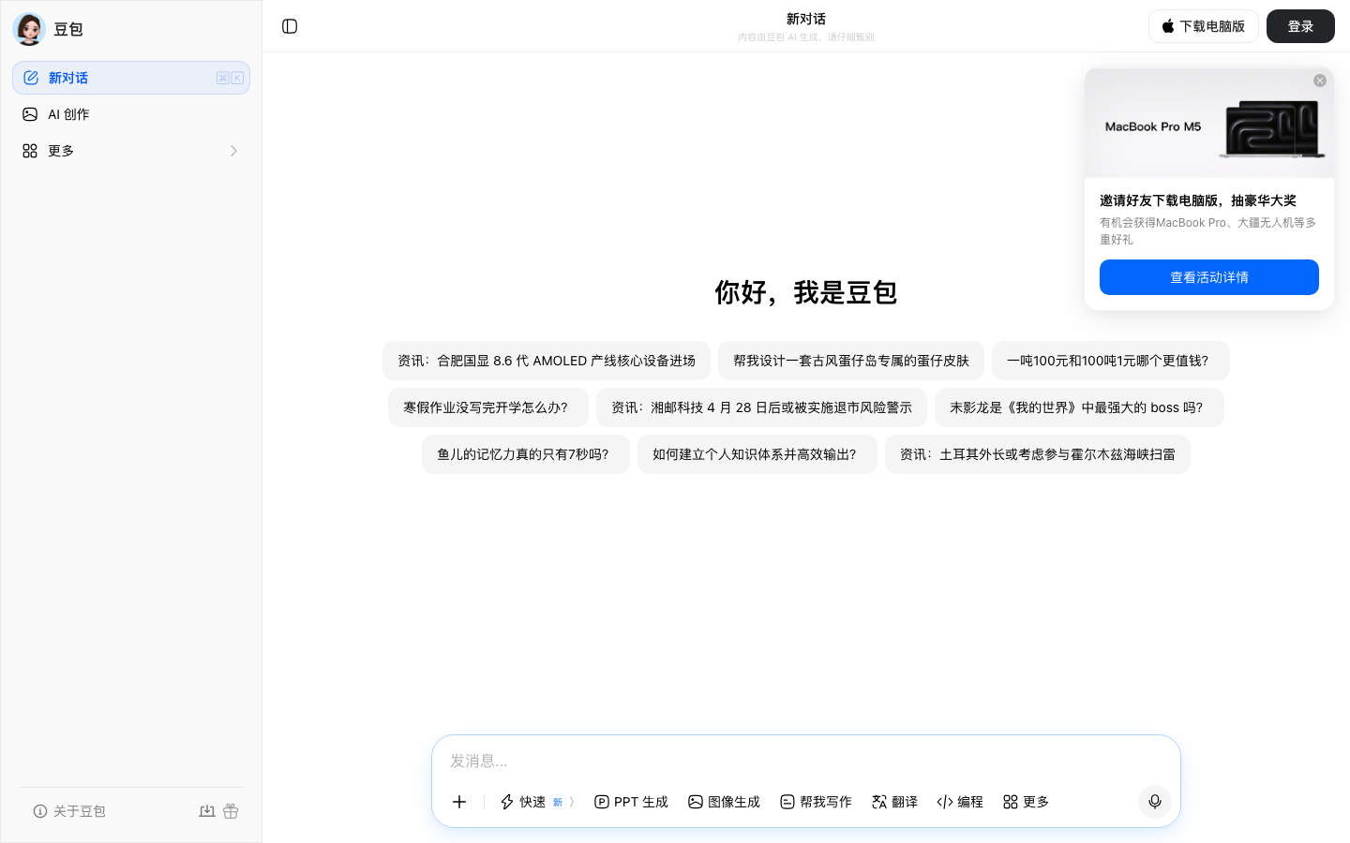Viewport: 1350px width, 843px height.
Task: Click 查看活动详情 on the MacBook promo
Action: click(1208, 277)
